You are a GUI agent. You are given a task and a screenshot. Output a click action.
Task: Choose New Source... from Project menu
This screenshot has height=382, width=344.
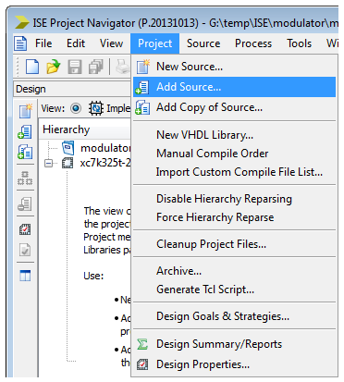(234, 67)
